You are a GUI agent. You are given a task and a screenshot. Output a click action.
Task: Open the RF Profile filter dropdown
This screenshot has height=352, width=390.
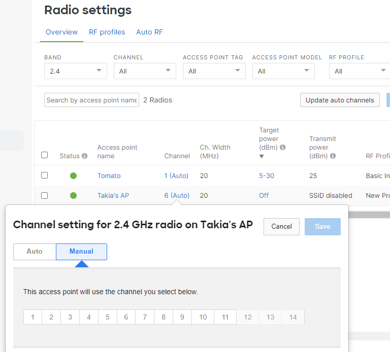click(x=360, y=71)
